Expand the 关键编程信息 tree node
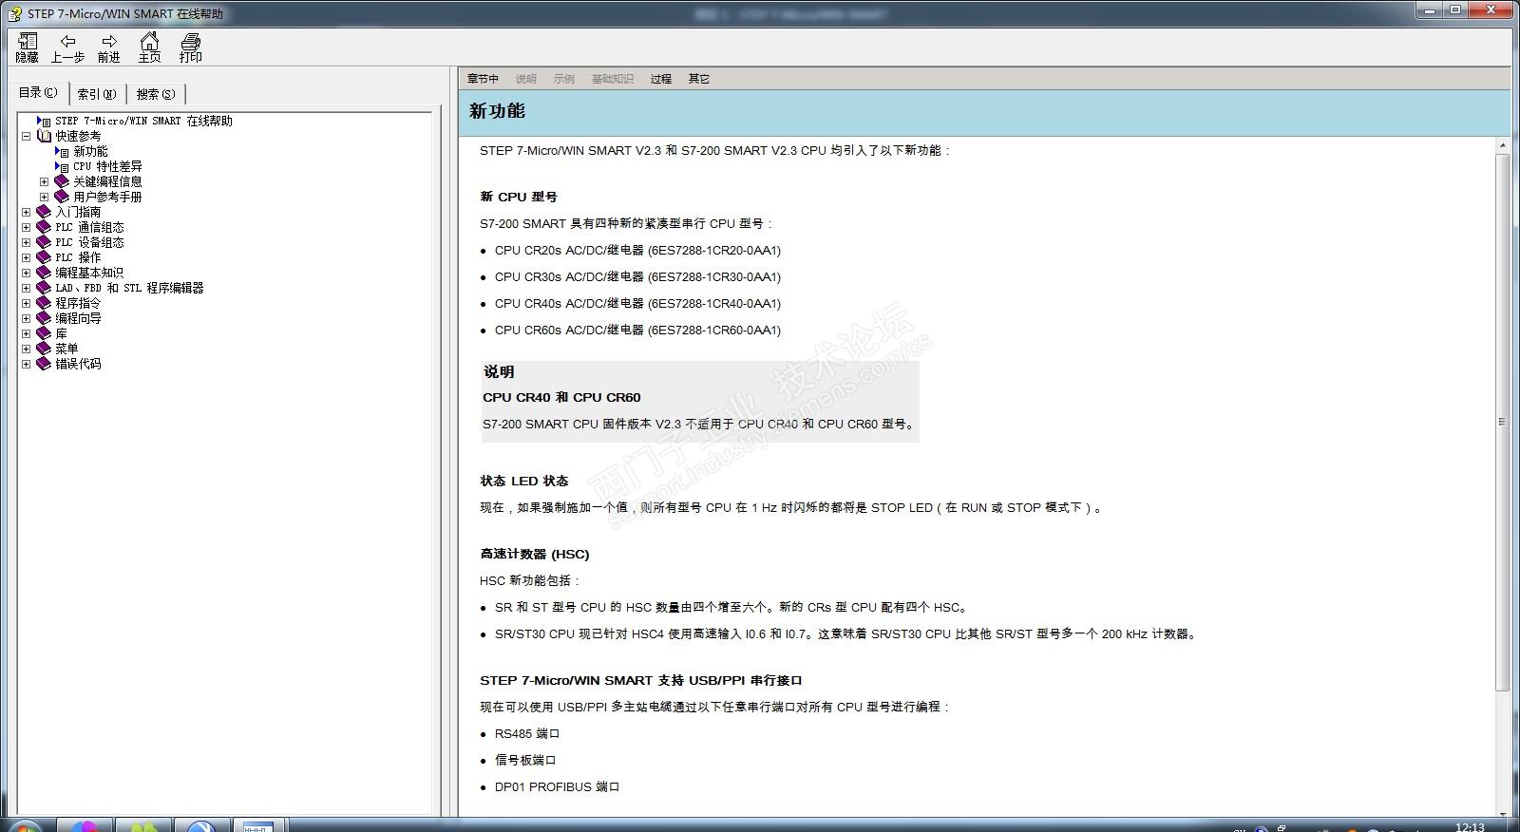The width and height of the screenshot is (1520, 832). pyautogui.click(x=44, y=181)
